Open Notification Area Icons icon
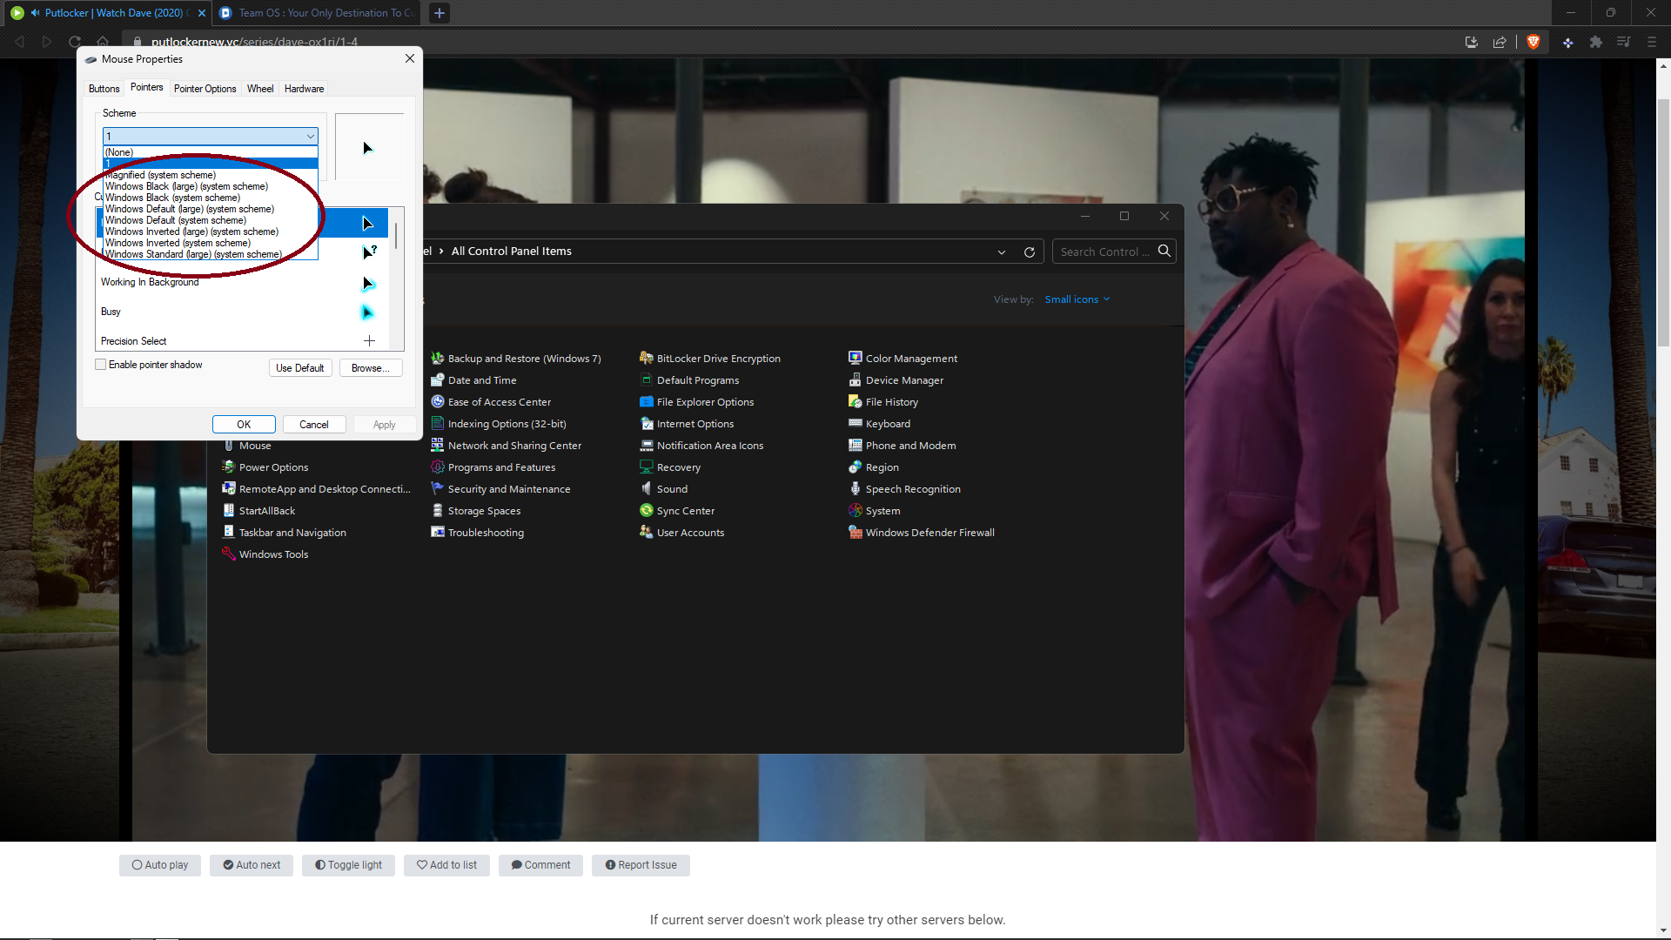Image resolution: width=1671 pixels, height=940 pixels. 647,445
